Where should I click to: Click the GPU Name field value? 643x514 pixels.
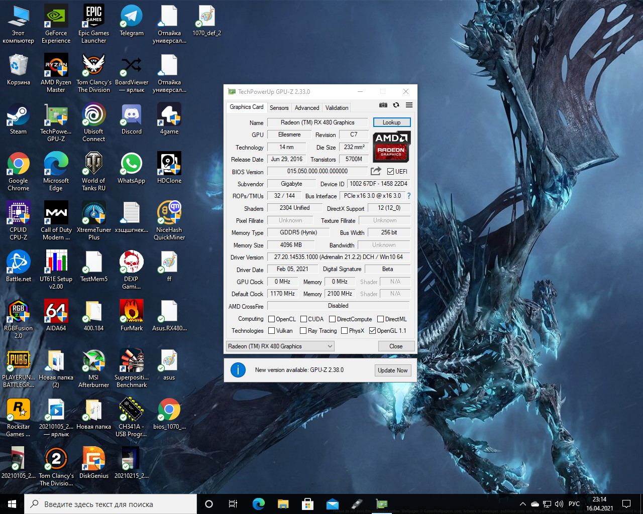click(x=317, y=122)
